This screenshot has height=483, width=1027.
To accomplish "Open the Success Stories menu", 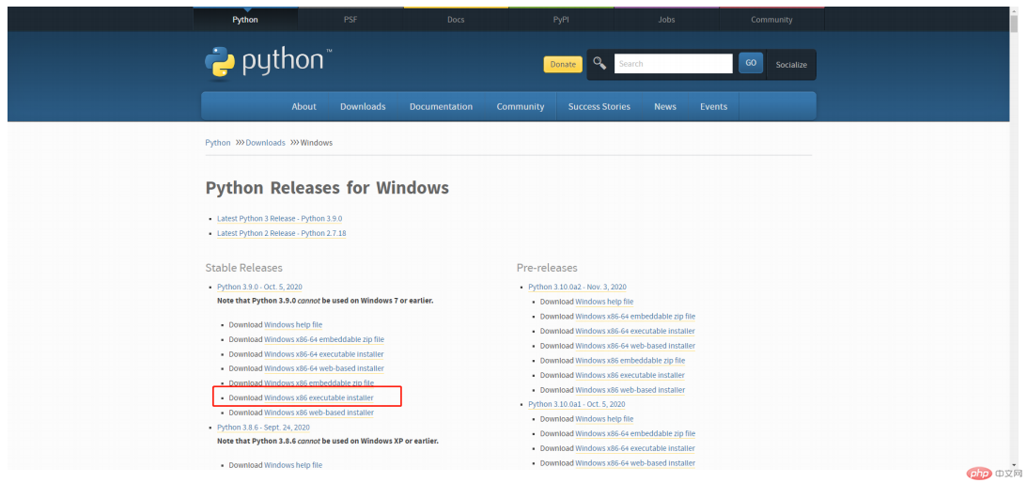I will [599, 106].
